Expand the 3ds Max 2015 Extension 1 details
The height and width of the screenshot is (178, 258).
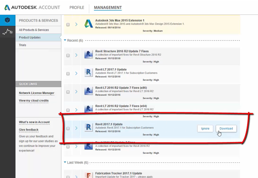tap(76, 25)
